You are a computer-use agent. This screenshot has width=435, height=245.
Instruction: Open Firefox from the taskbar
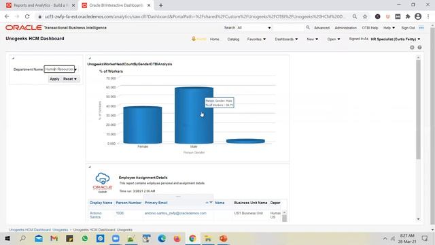177,238
